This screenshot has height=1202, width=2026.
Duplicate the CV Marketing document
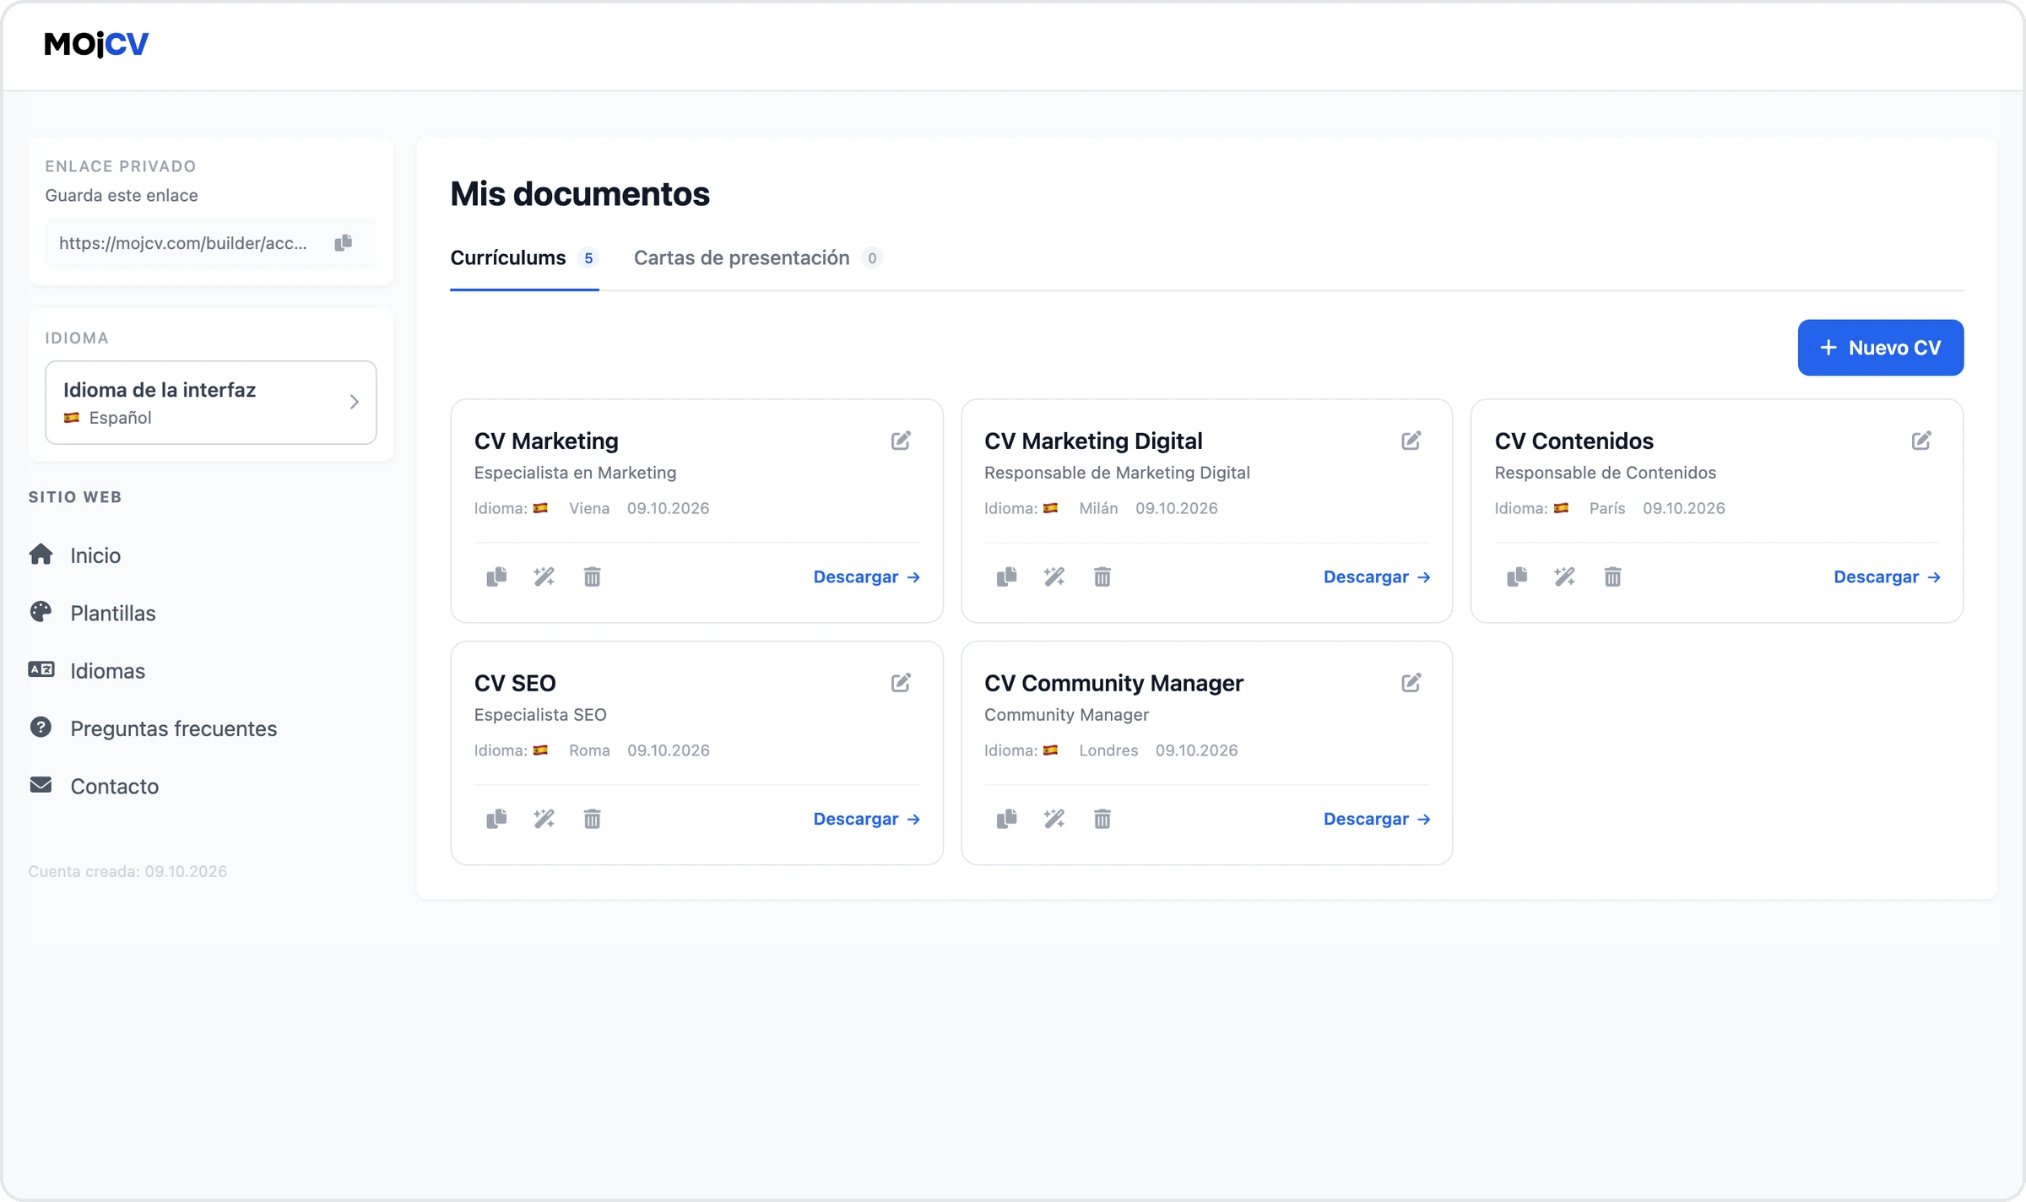[x=496, y=577]
